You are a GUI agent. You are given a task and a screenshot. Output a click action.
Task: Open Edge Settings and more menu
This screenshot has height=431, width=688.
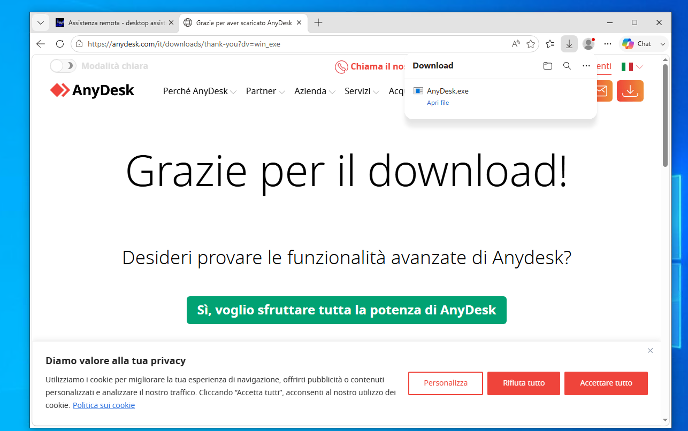(608, 44)
